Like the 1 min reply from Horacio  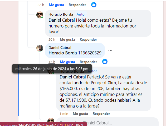click(x=80, y=114)
